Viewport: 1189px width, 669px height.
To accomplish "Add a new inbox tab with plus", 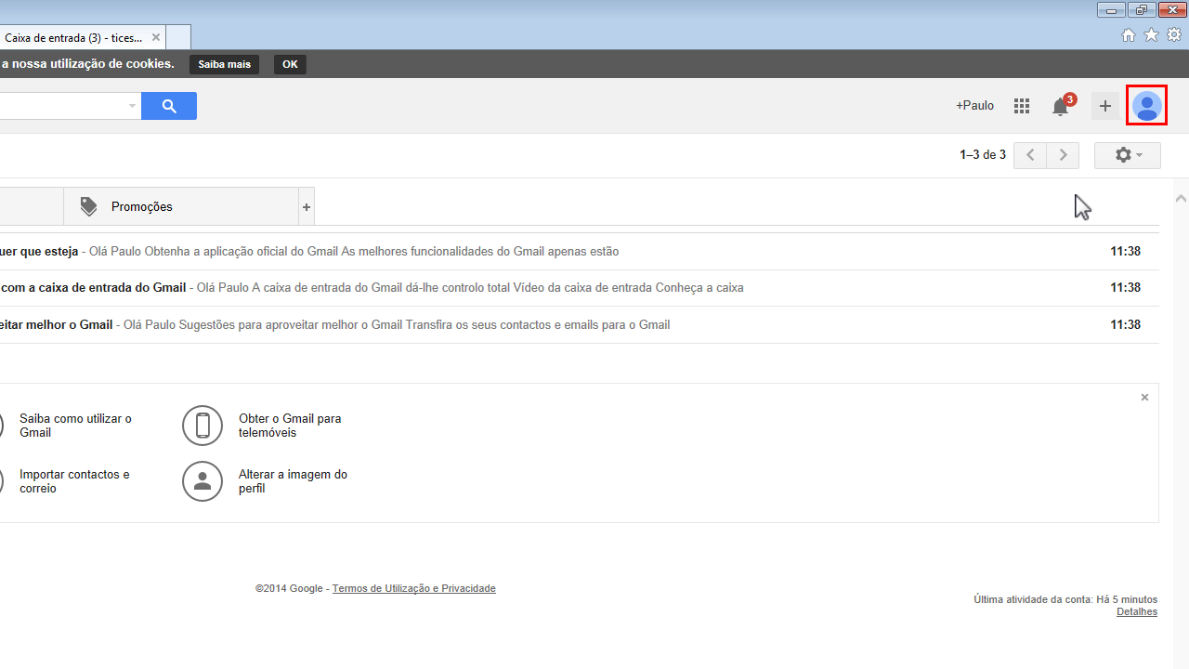I will coord(307,207).
